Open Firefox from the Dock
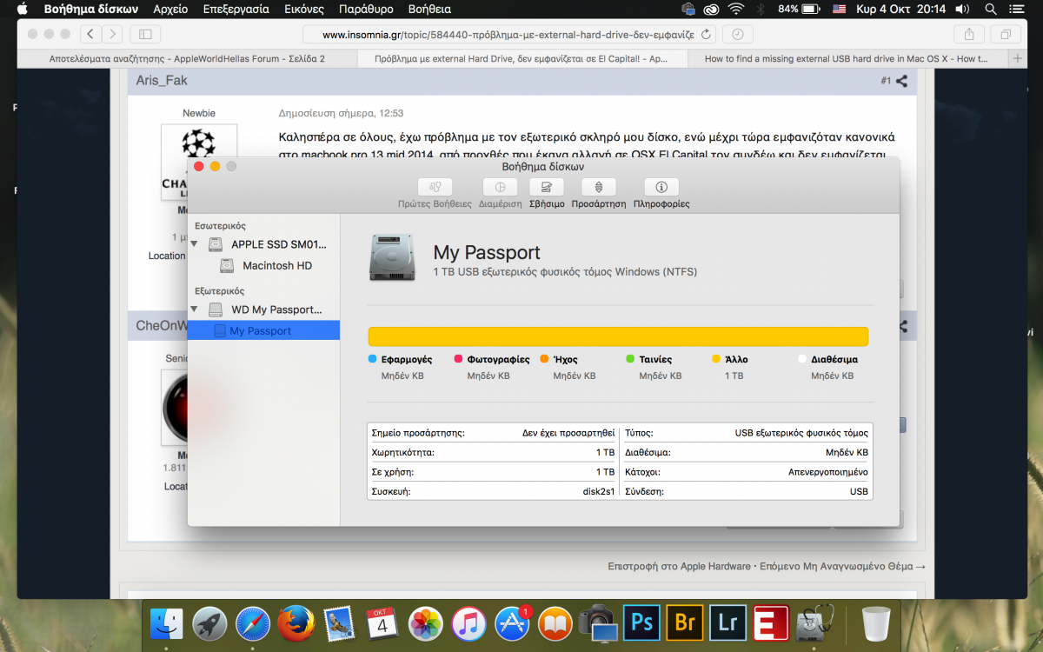The width and height of the screenshot is (1043, 652). (x=296, y=623)
